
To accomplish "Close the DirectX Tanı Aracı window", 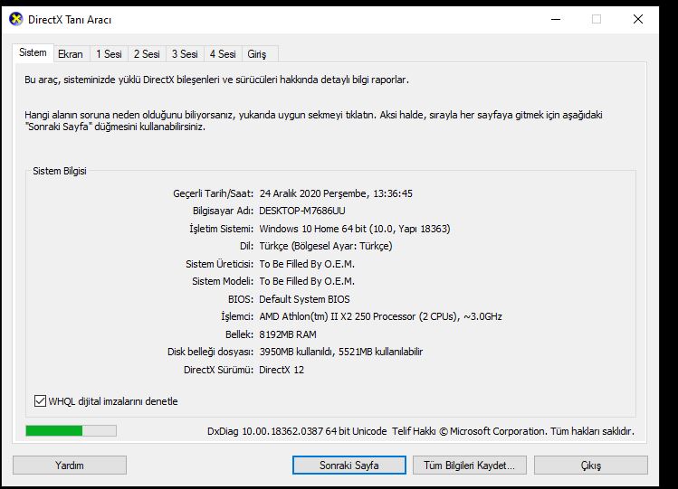I will tap(638, 19).
